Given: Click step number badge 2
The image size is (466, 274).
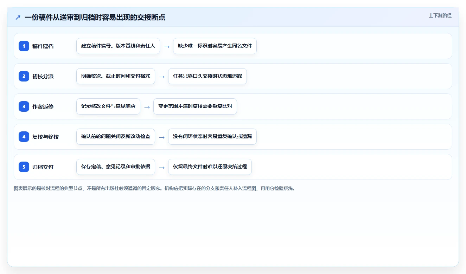Looking at the screenshot, I should coord(24,76).
